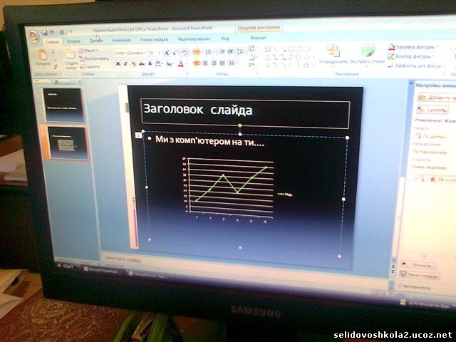Click the Показ слайдов button in animation pane
Image resolution: width=456 pixels, height=342 pixels.
pos(419,275)
